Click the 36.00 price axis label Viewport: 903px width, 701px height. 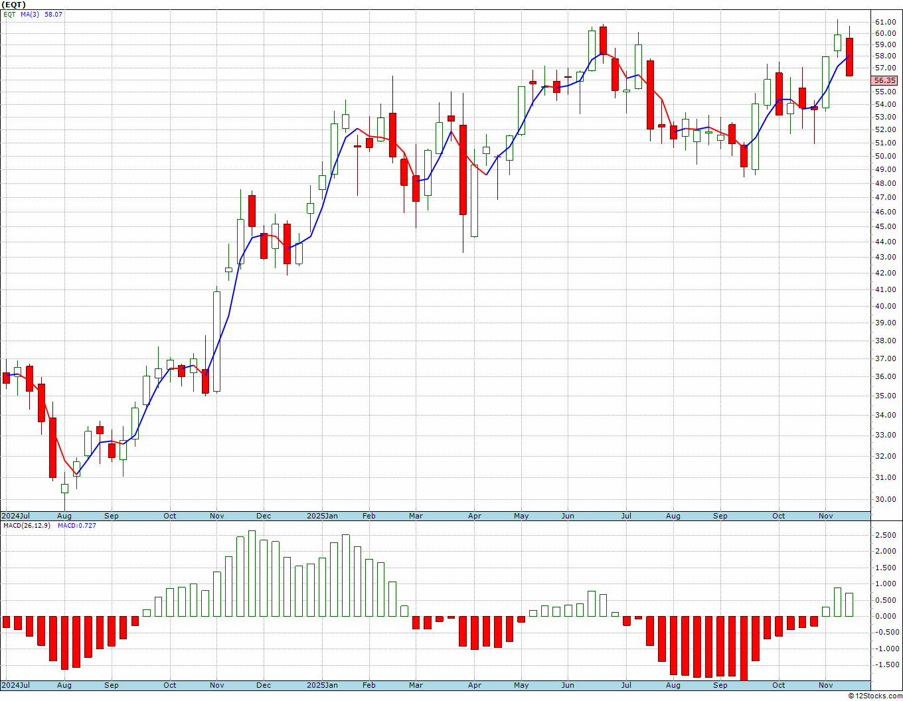pyautogui.click(x=885, y=376)
